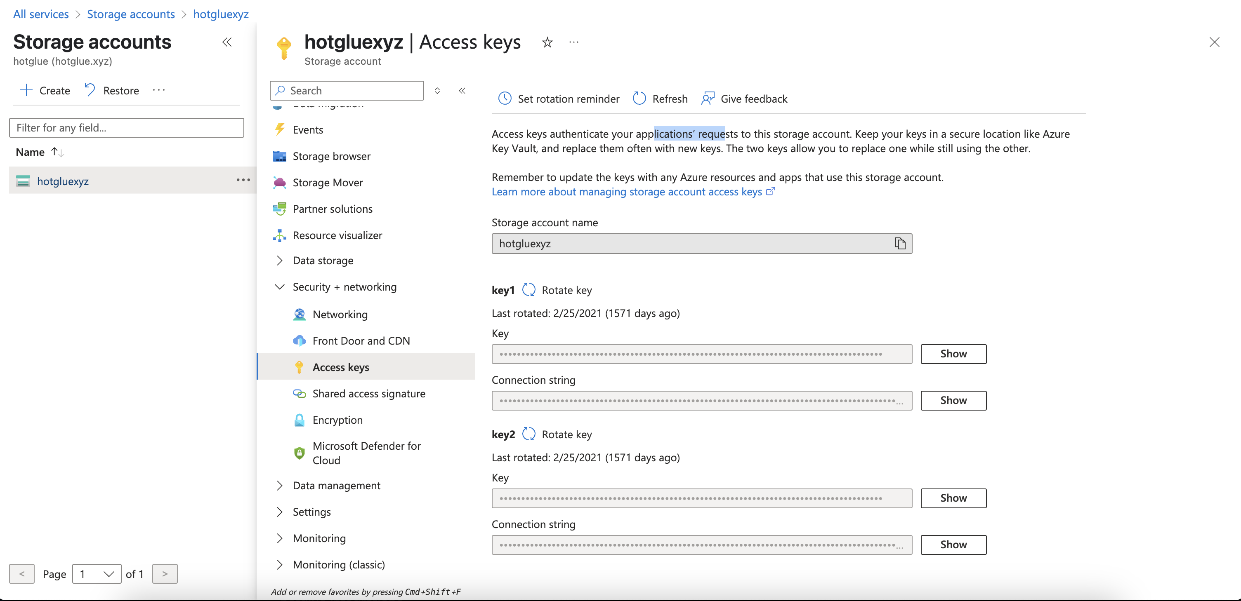Show the key2 Key value
Viewport: 1241px width, 601px height.
pyautogui.click(x=953, y=498)
